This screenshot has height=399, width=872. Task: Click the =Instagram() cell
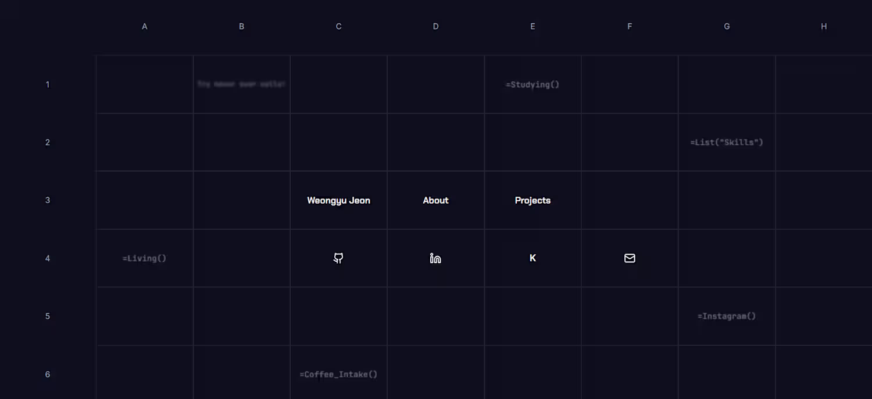727,316
